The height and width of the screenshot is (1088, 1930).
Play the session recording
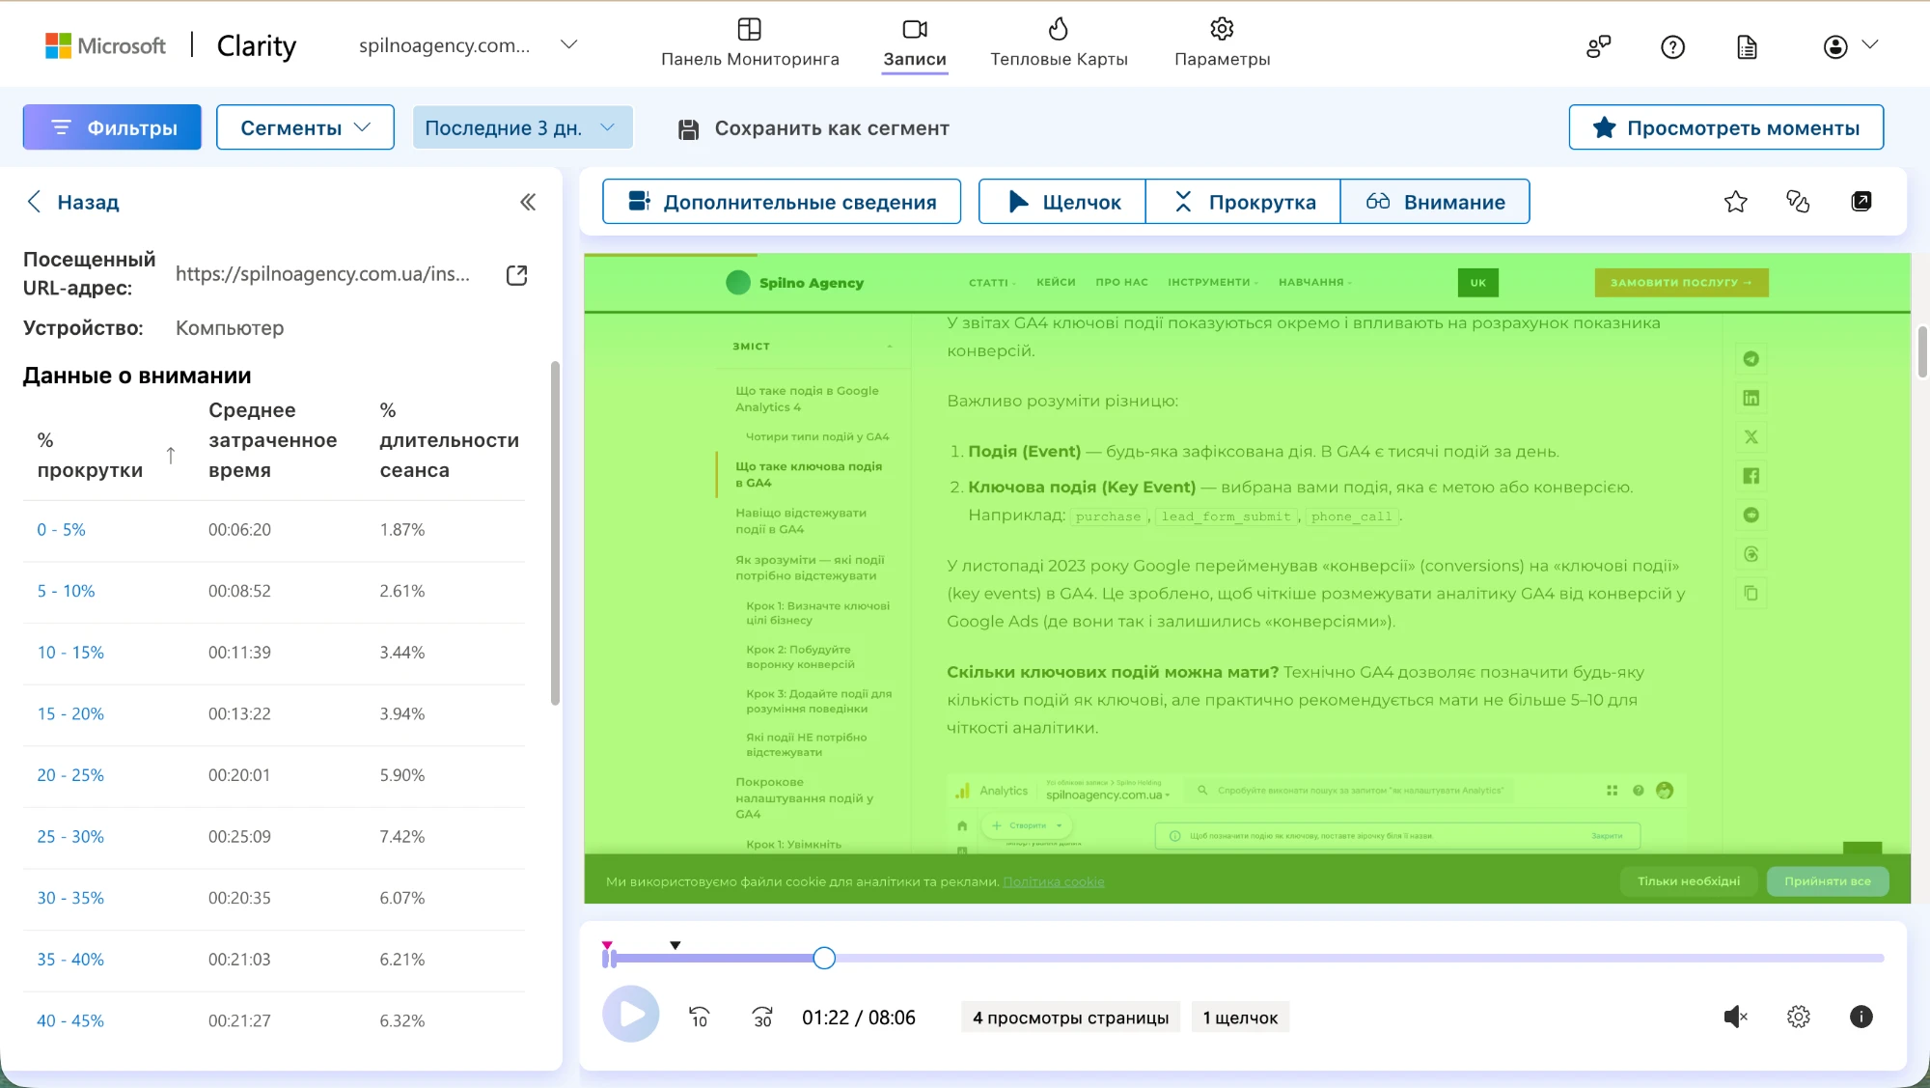pos(631,1014)
